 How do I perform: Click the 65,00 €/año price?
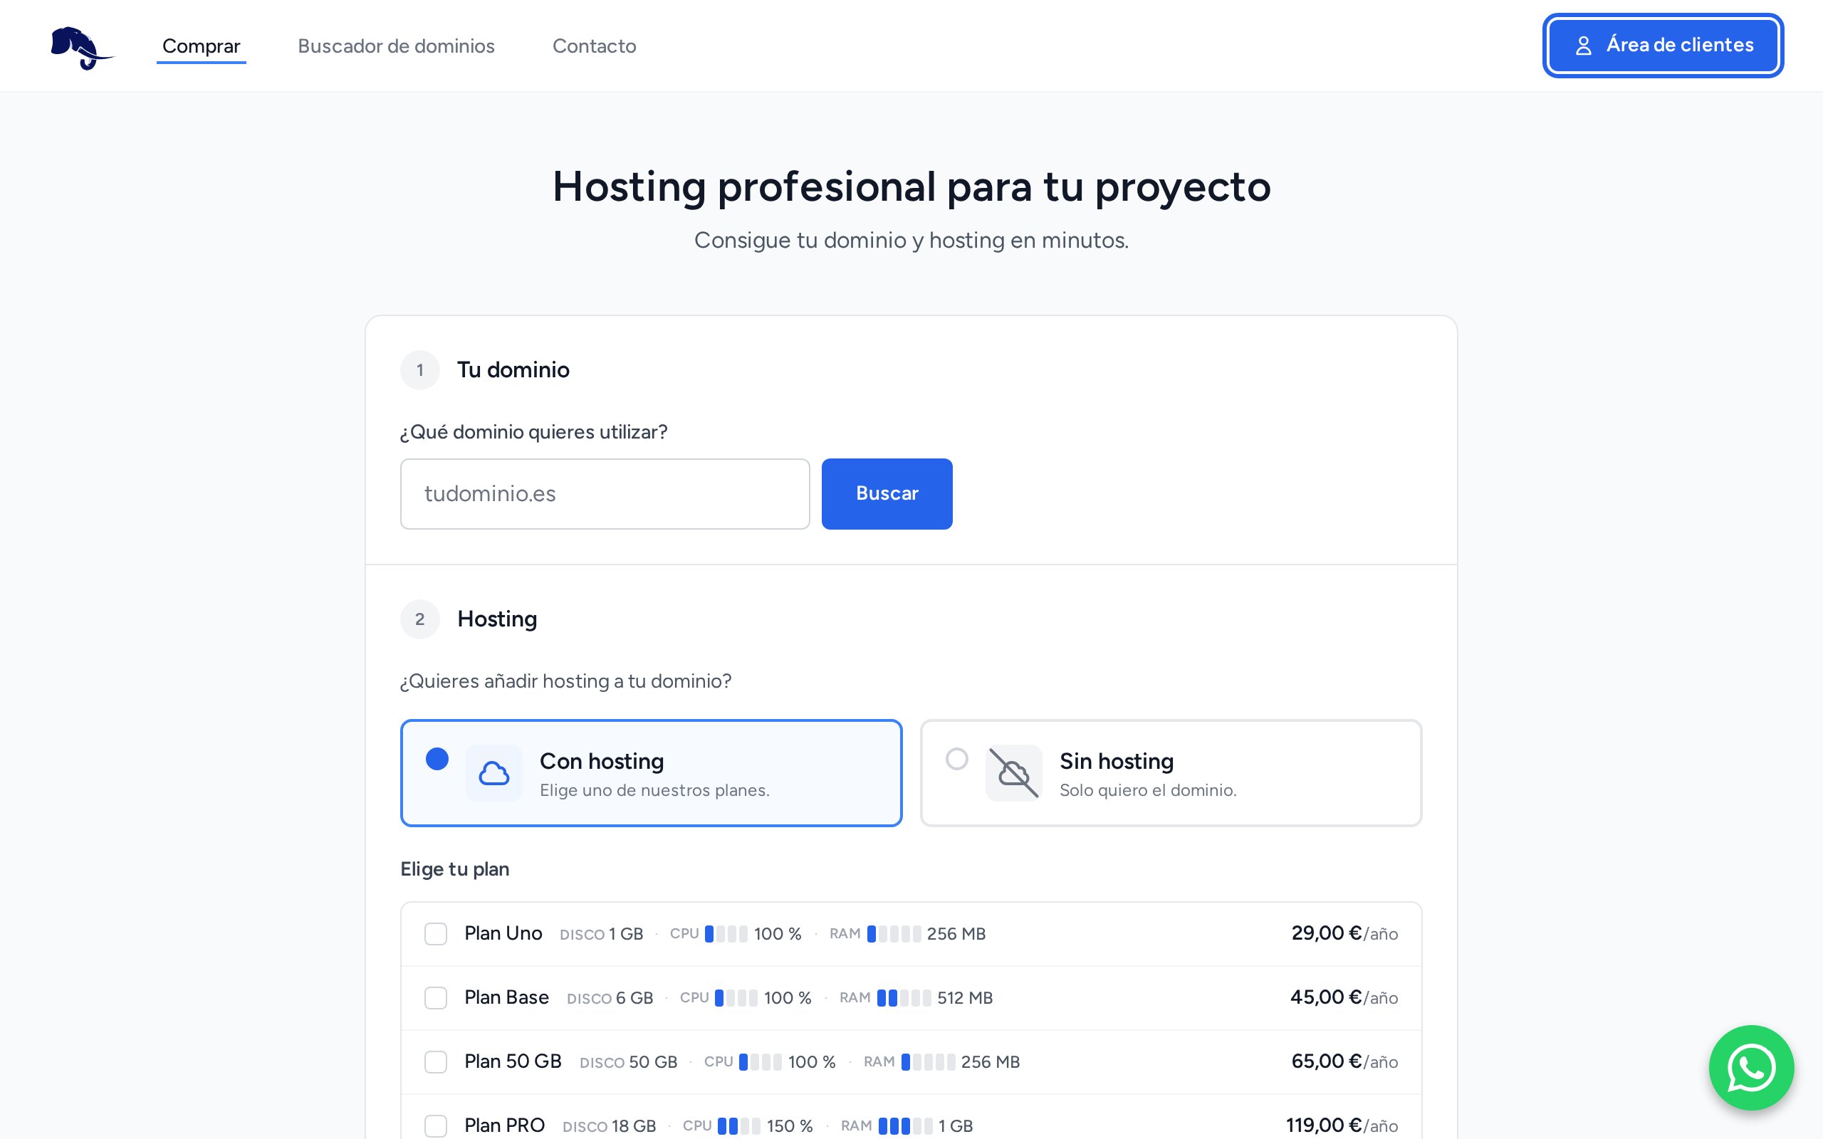1344,1061
